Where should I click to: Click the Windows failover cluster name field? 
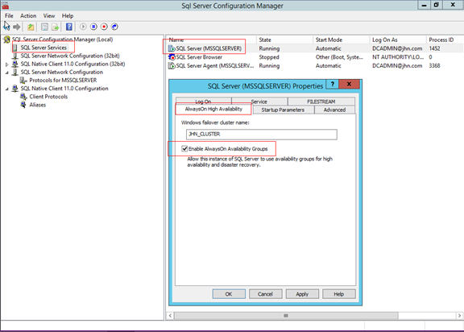coord(261,135)
